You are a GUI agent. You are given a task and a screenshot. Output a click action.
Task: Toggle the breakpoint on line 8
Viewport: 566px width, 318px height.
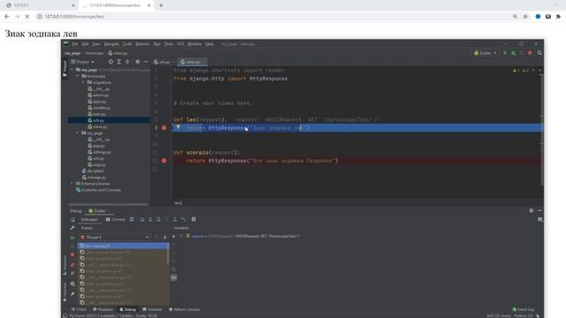coord(164,128)
